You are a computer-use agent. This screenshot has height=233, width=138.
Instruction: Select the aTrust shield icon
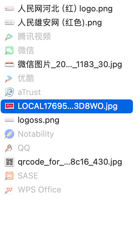click(x=9, y=92)
